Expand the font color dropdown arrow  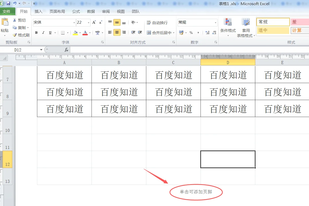tap(90, 33)
